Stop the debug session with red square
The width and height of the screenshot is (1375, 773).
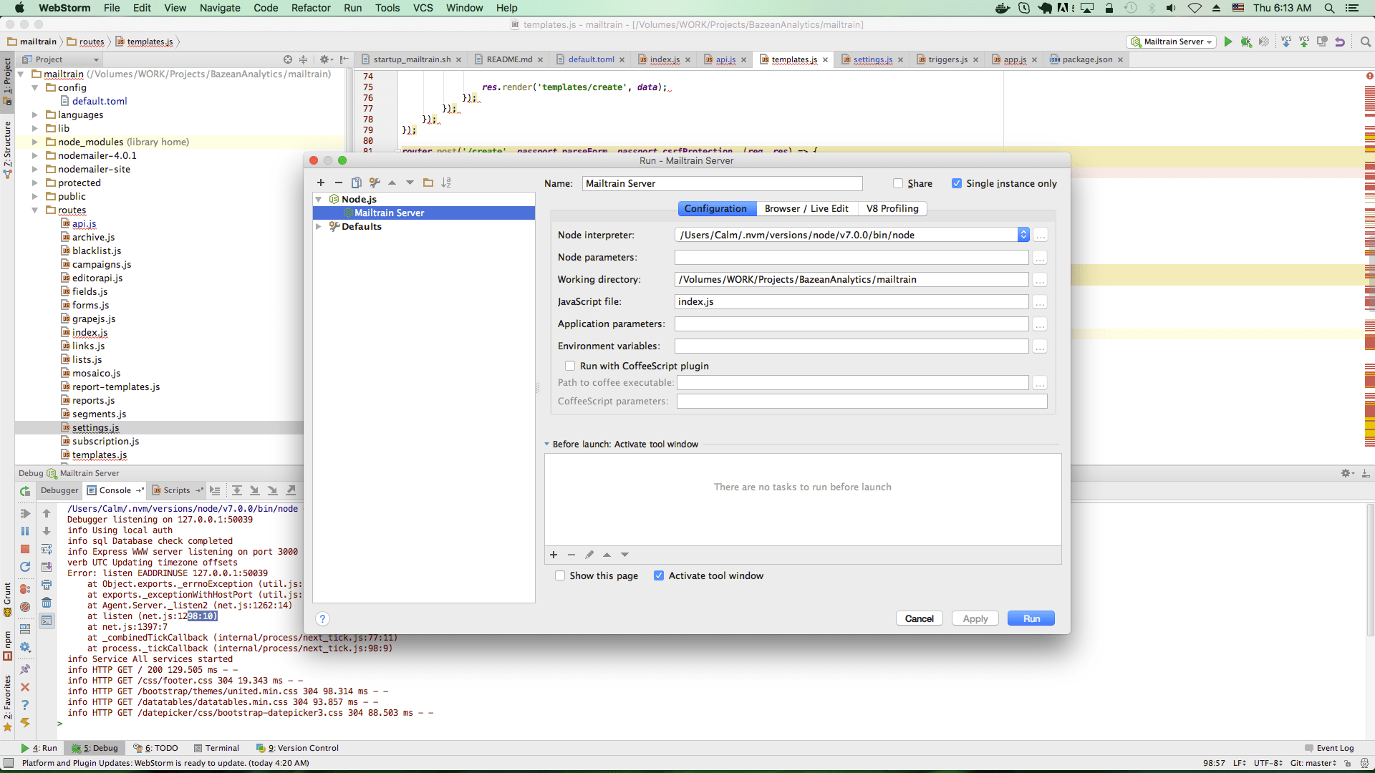coord(25,549)
